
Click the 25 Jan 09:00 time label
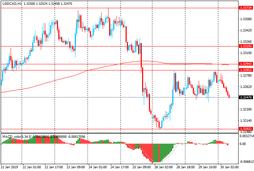[x=142, y=167]
